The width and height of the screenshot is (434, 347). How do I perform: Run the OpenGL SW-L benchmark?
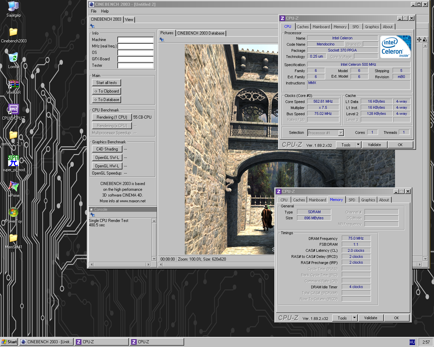pyautogui.click(x=107, y=158)
